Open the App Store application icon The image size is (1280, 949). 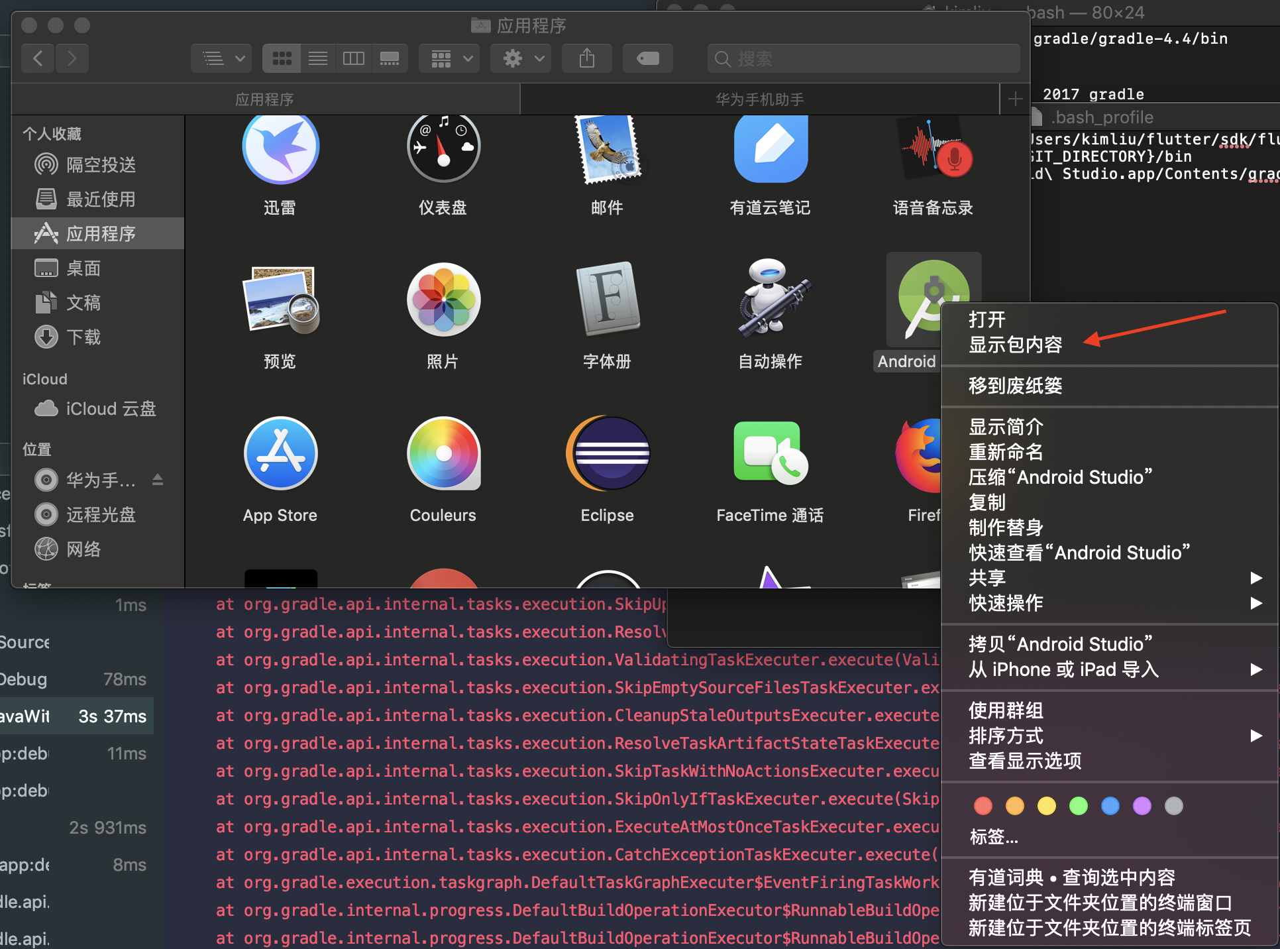(x=280, y=454)
